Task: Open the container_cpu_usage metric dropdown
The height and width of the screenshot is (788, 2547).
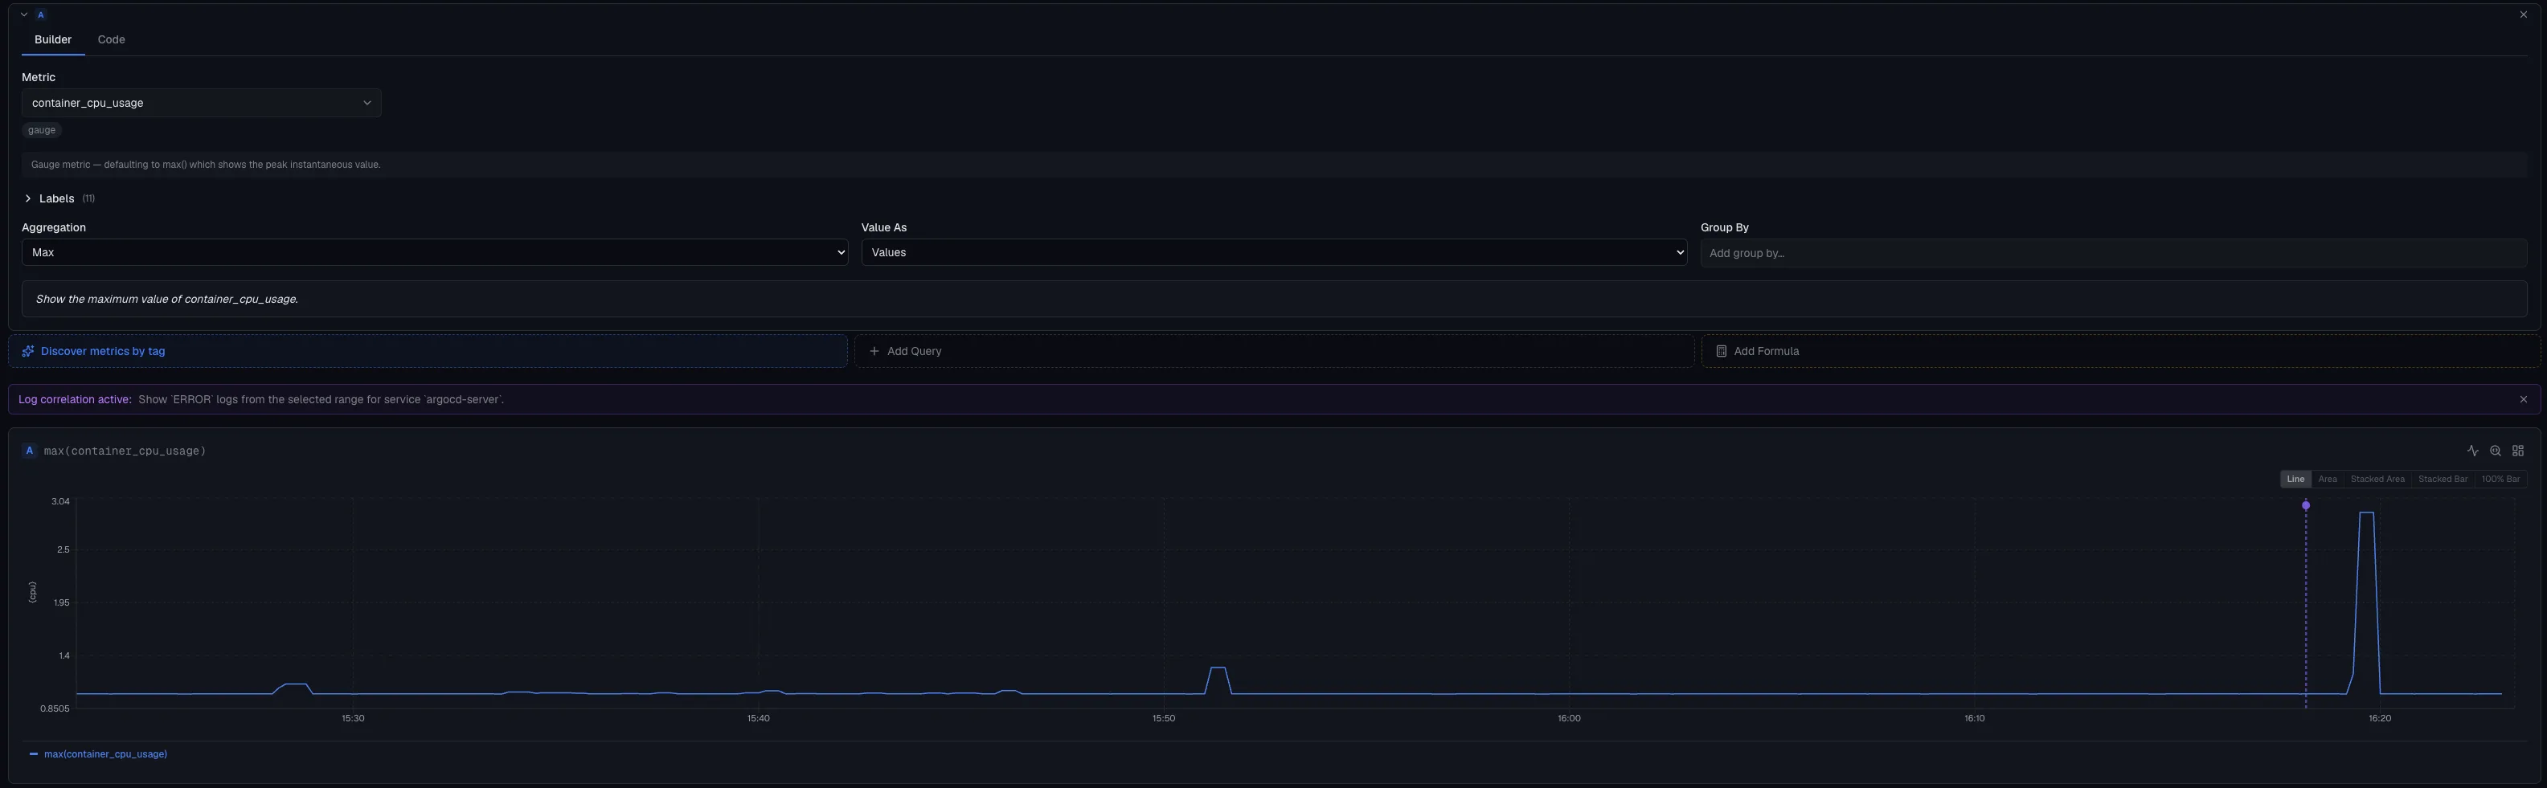Action: click(202, 103)
